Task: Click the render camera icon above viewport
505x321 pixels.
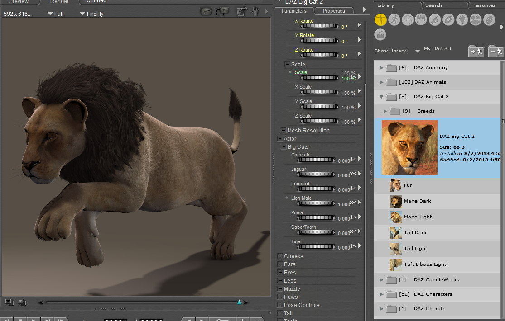Action: click(207, 11)
